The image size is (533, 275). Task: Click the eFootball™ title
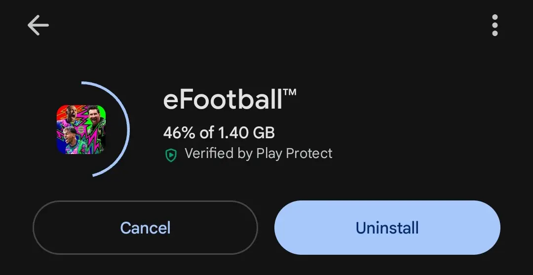pyautogui.click(x=230, y=99)
